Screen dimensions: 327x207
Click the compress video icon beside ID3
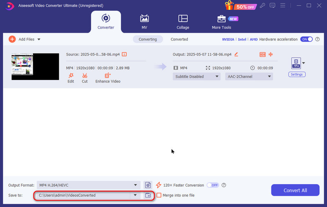[270, 54]
